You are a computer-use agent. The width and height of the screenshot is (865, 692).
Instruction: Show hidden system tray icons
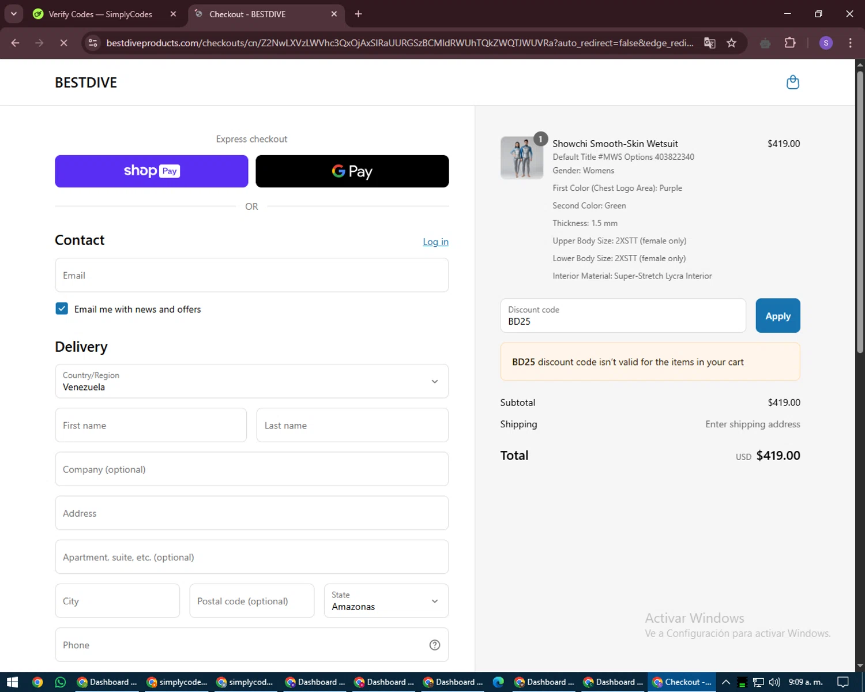[726, 682]
